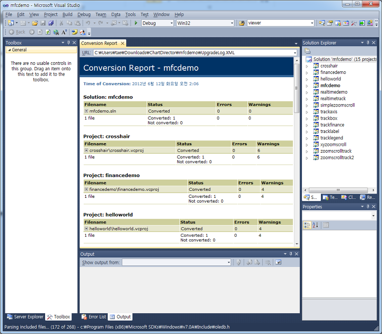Screen dimensions: 382x334
Task: Click the Toolbox hammer-wrench toolbar icon
Action: [354, 23]
